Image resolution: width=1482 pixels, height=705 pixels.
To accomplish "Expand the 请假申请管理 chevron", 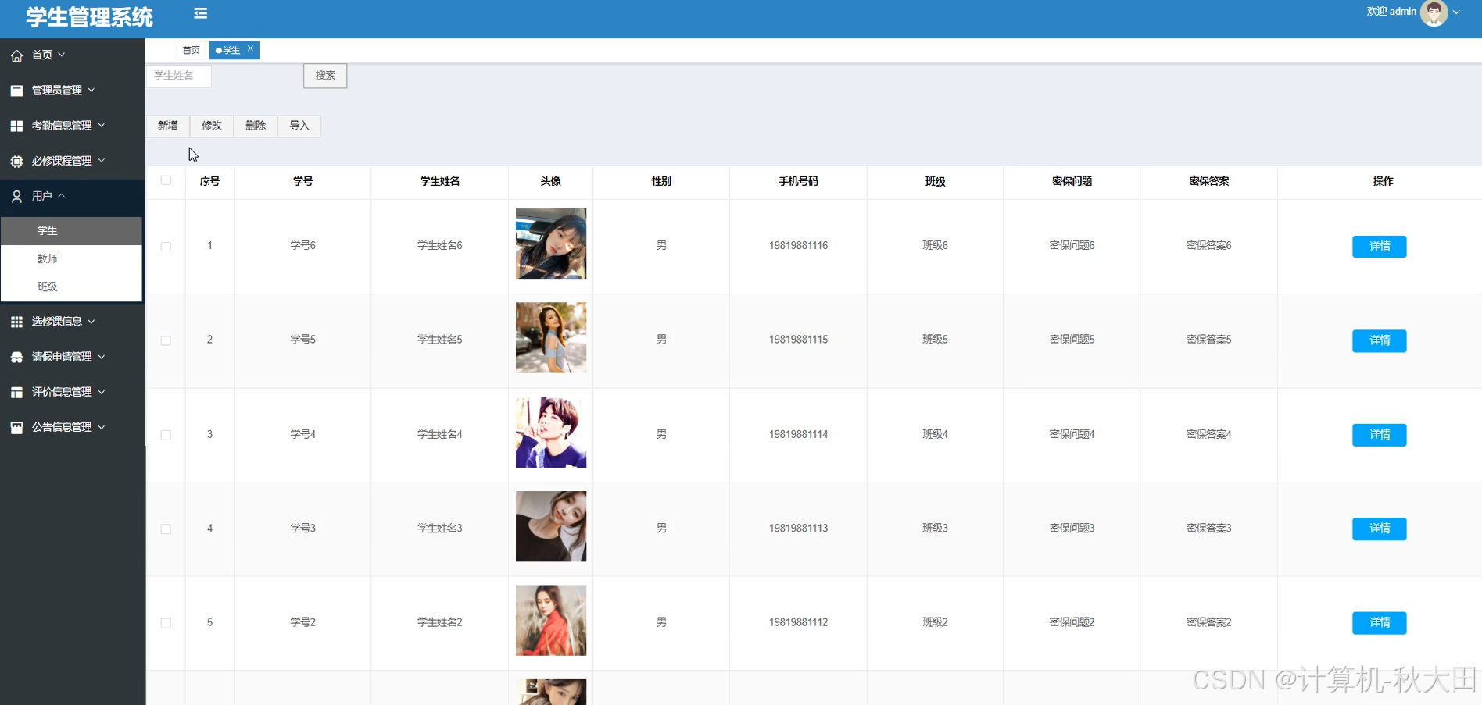I will [x=102, y=356].
